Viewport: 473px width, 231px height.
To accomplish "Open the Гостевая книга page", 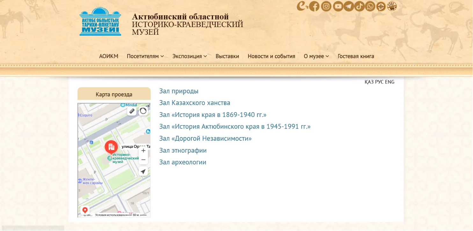I will [356, 56].
